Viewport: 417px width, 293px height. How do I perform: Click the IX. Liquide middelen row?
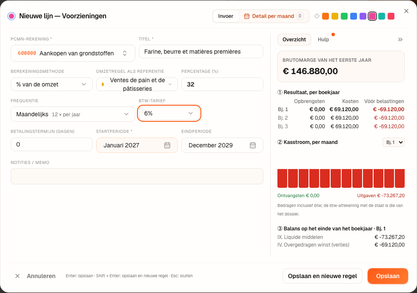point(341,237)
